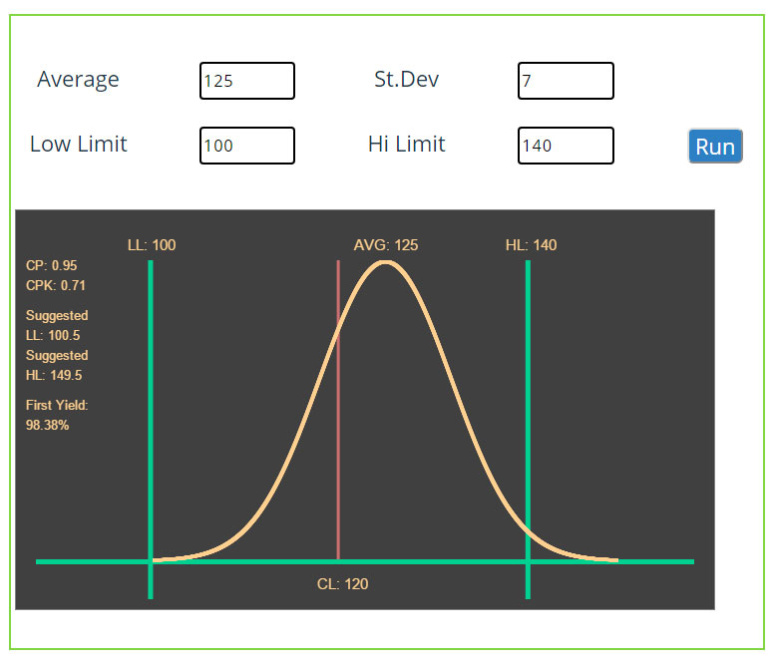Click the 'St.Dev' label

[406, 79]
